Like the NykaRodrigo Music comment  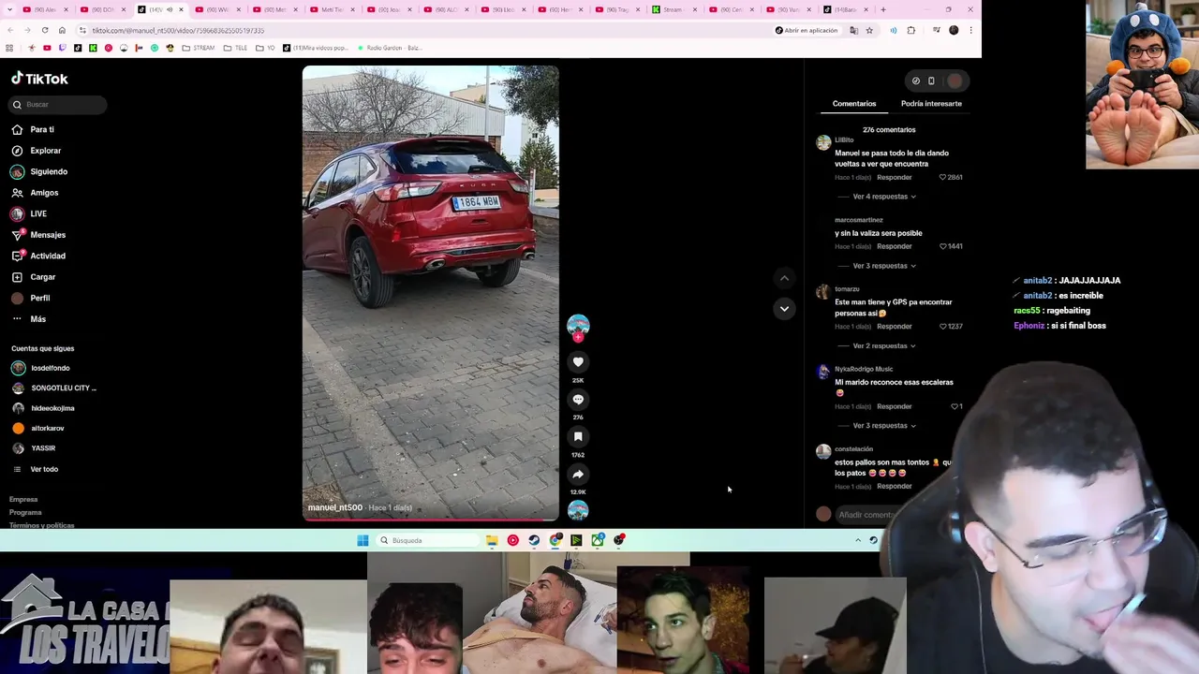click(955, 406)
